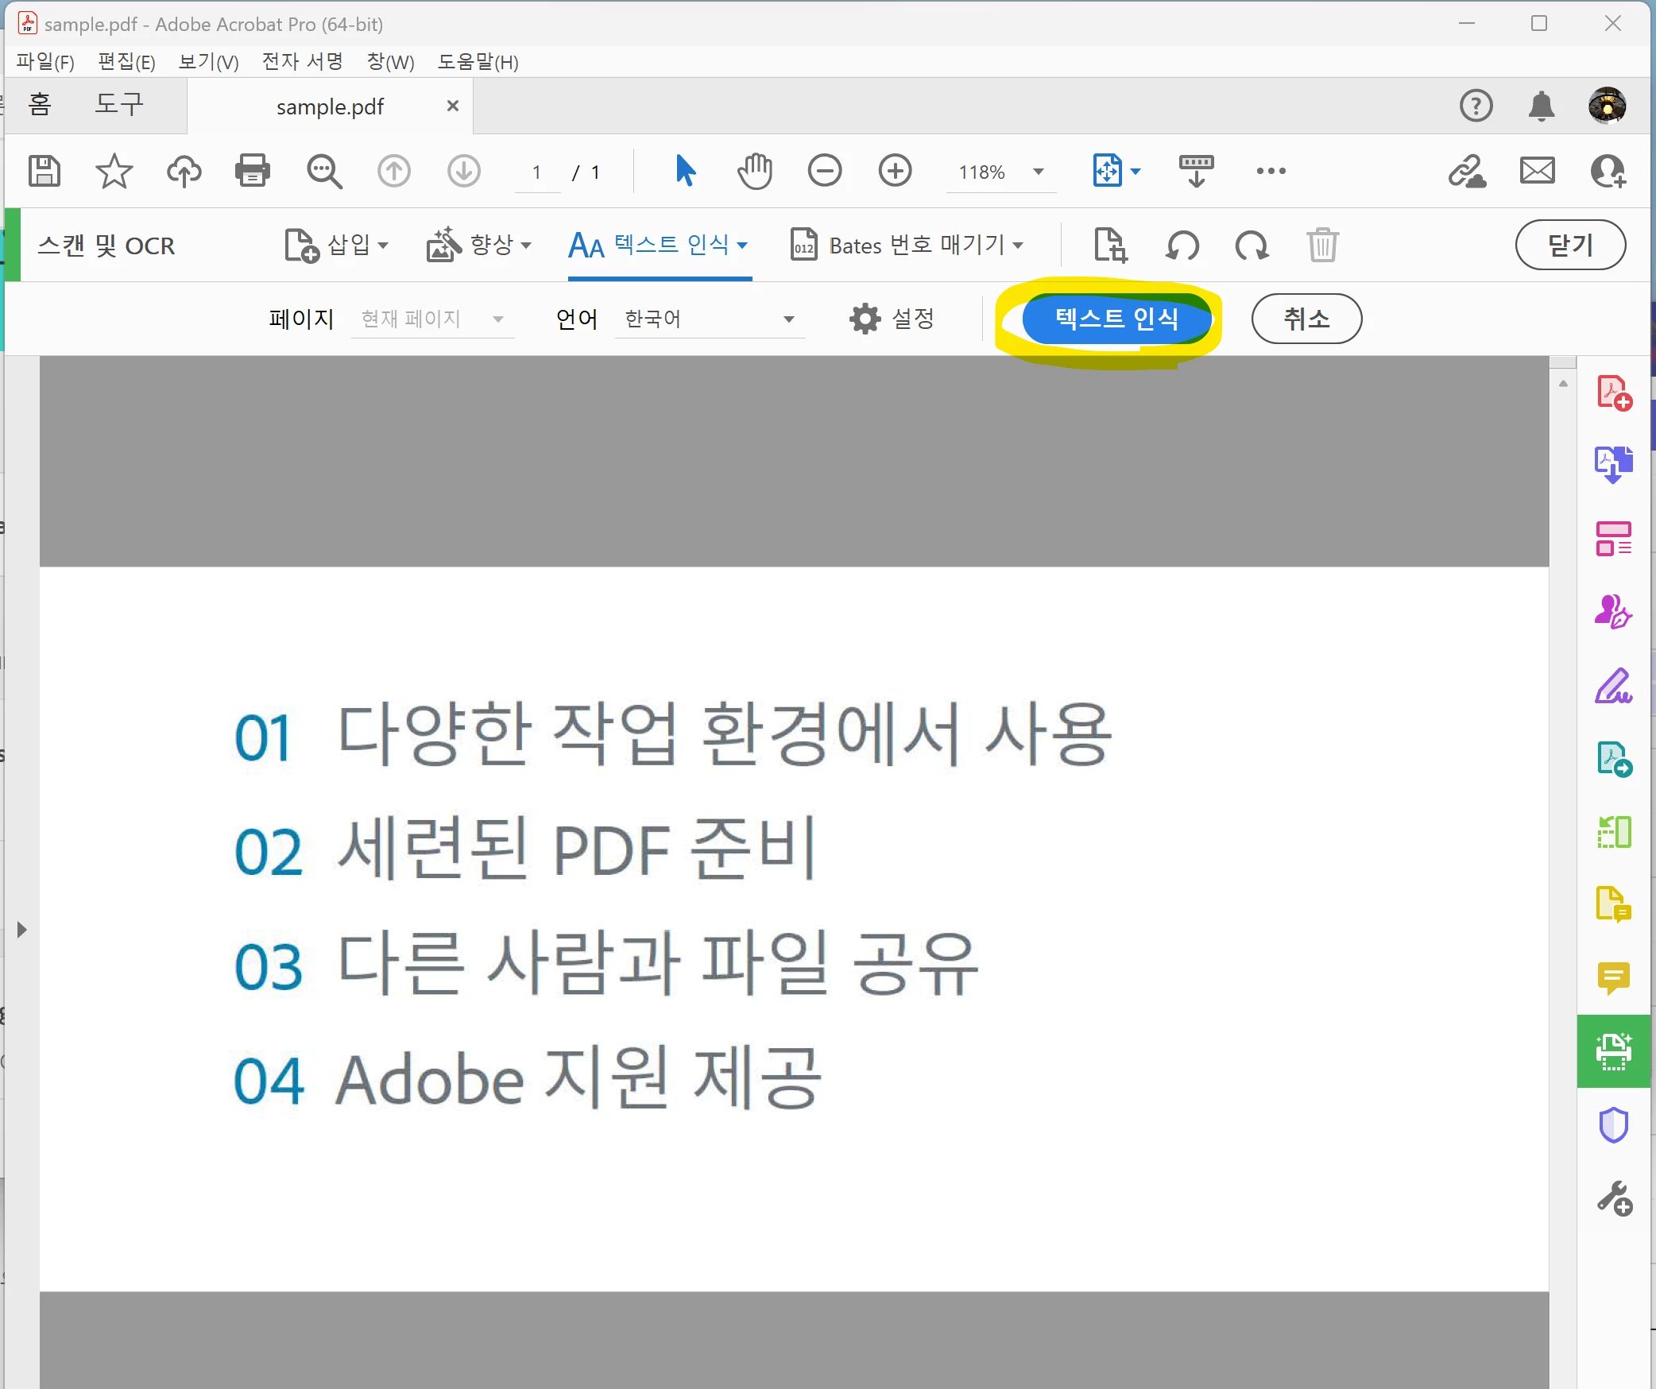Open the 118% zoom level dropdown
Screen dimensions: 1656x1389
(x=1038, y=172)
